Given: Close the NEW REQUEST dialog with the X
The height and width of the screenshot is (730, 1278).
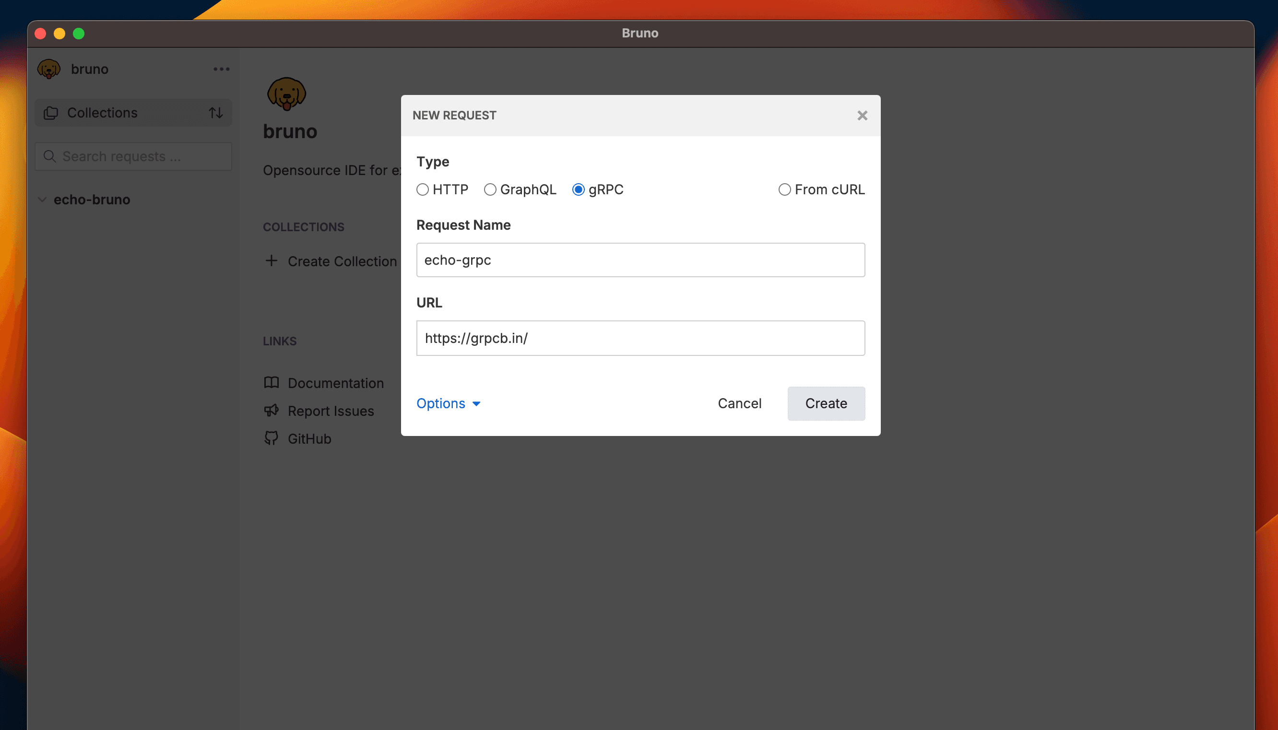Looking at the screenshot, I should click(862, 115).
